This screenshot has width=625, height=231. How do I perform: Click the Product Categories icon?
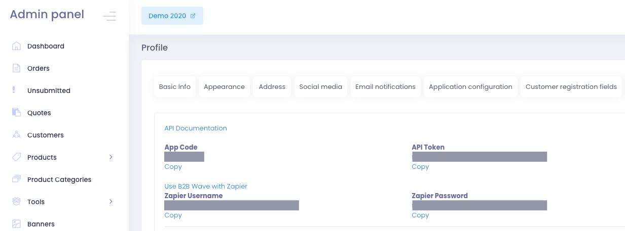[16, 179]
